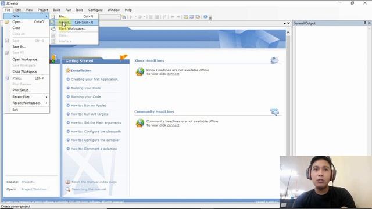Image resolution: width=372 pixels, height=209 pixels.
Task: Open How to: Comment a selection
Action: point(94,149)
